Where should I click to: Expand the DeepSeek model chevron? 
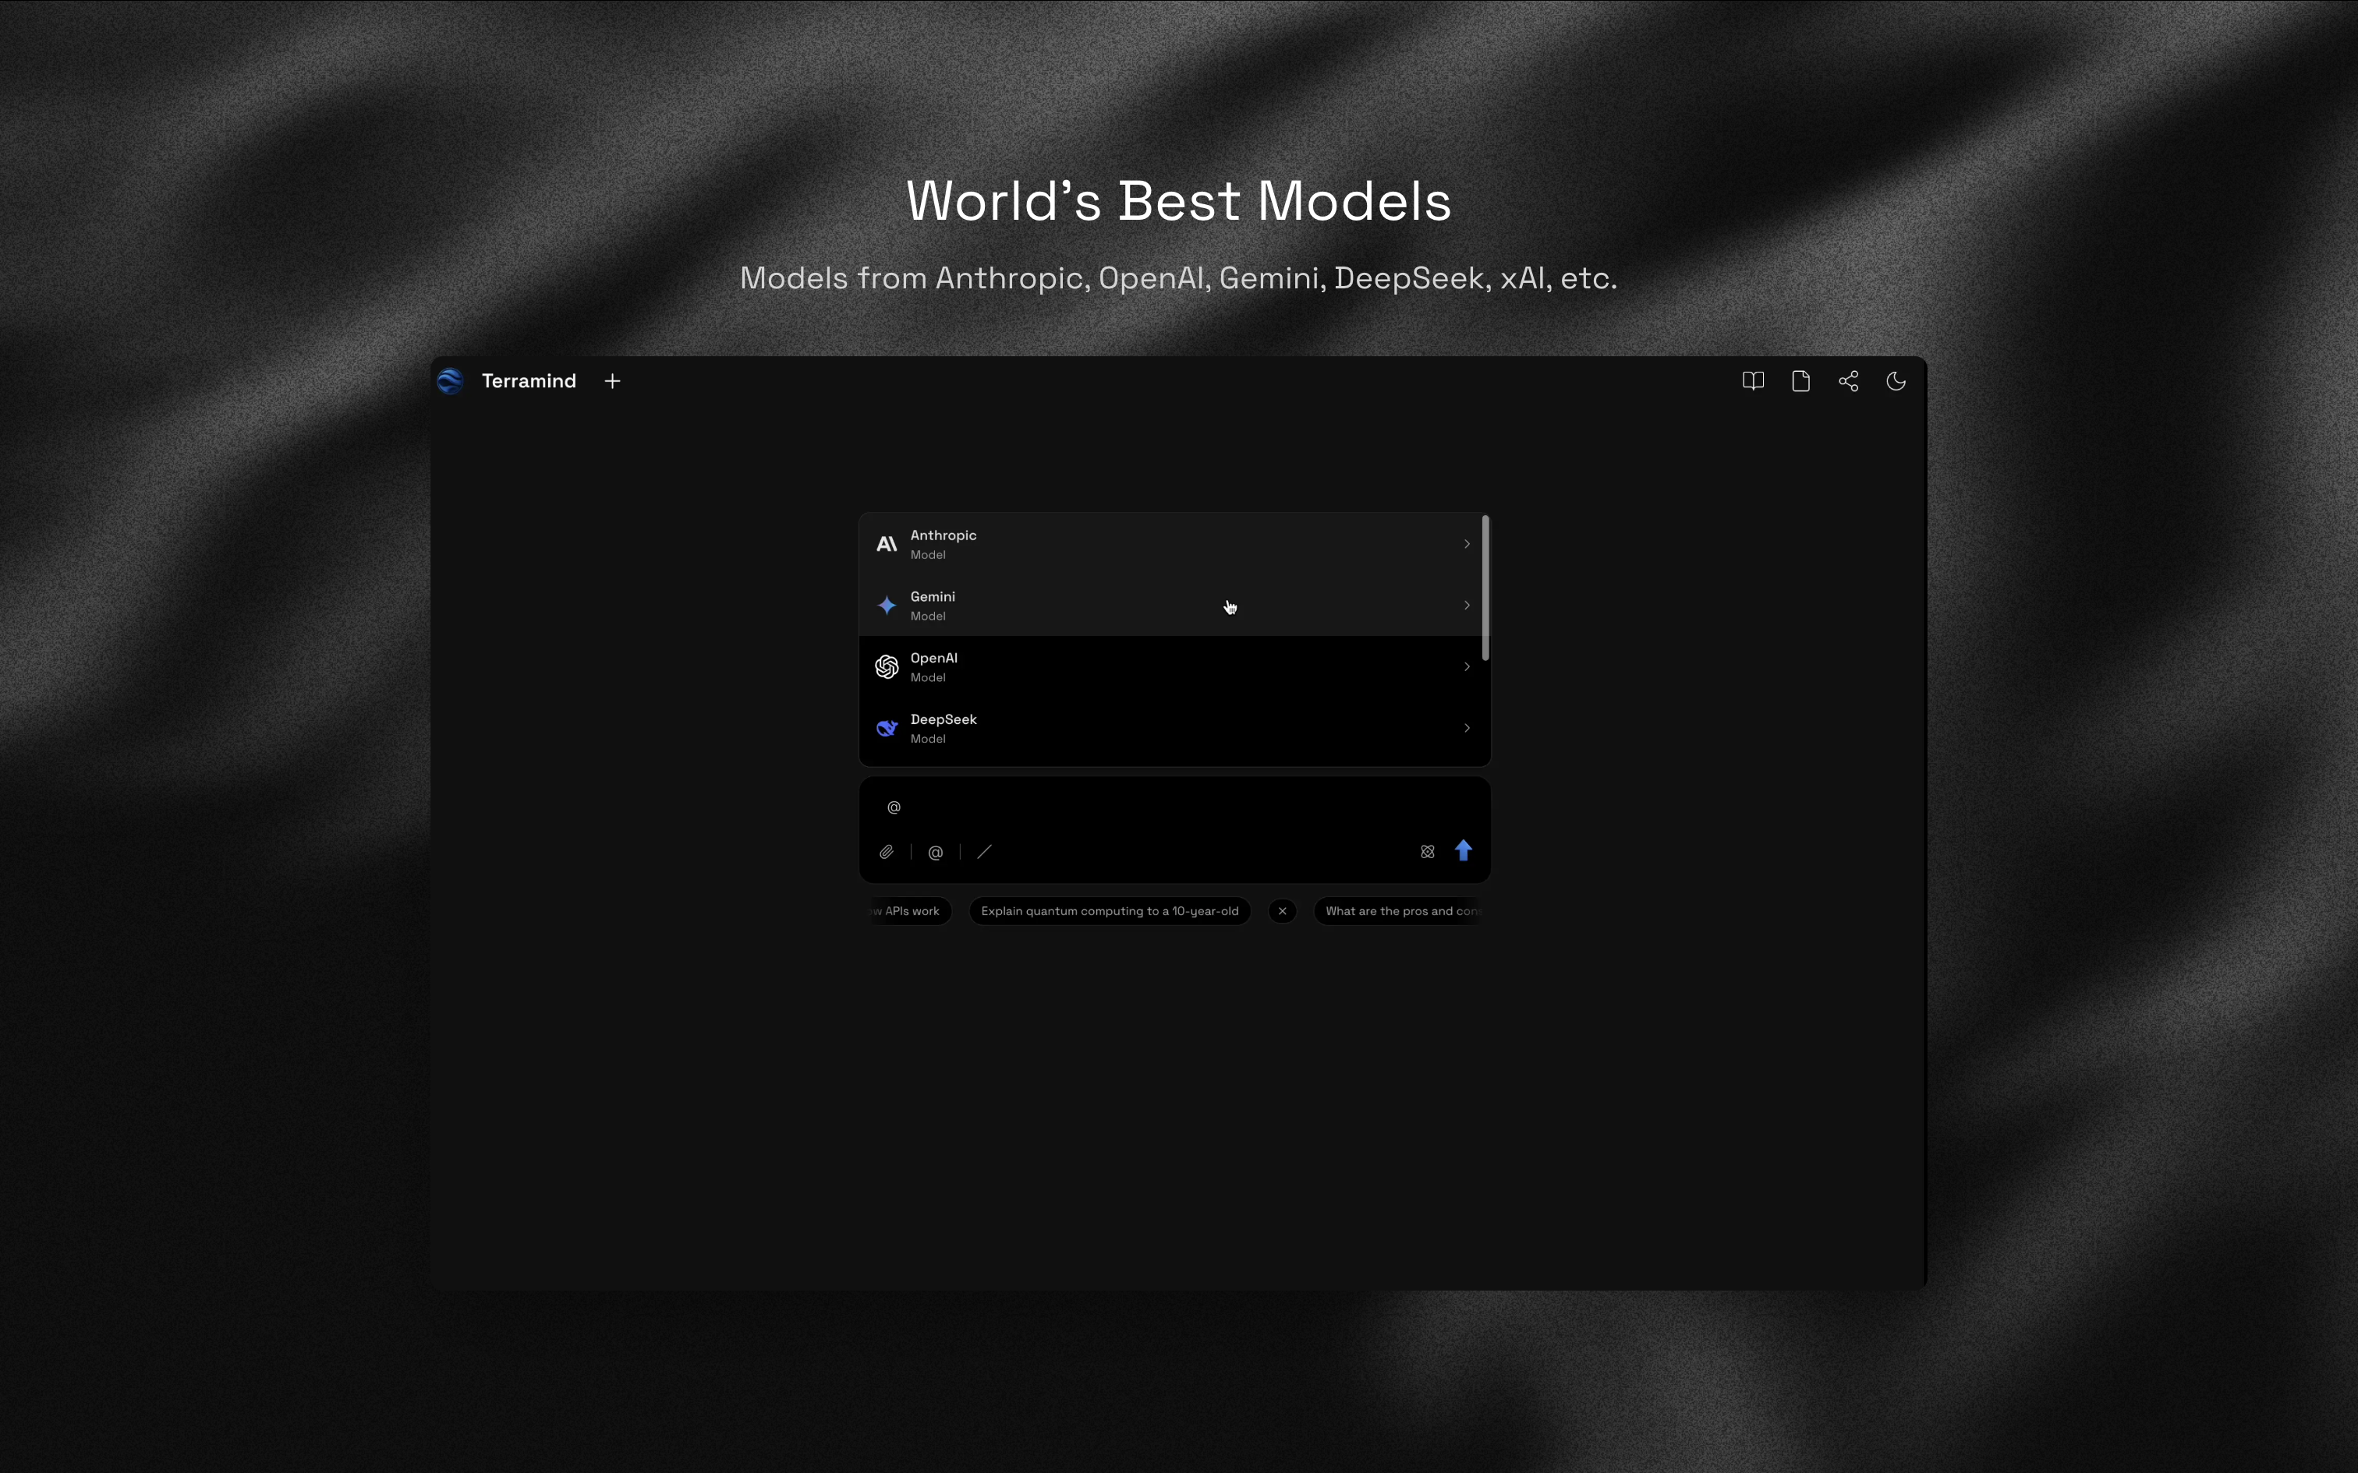click(x=1465, y=729)
